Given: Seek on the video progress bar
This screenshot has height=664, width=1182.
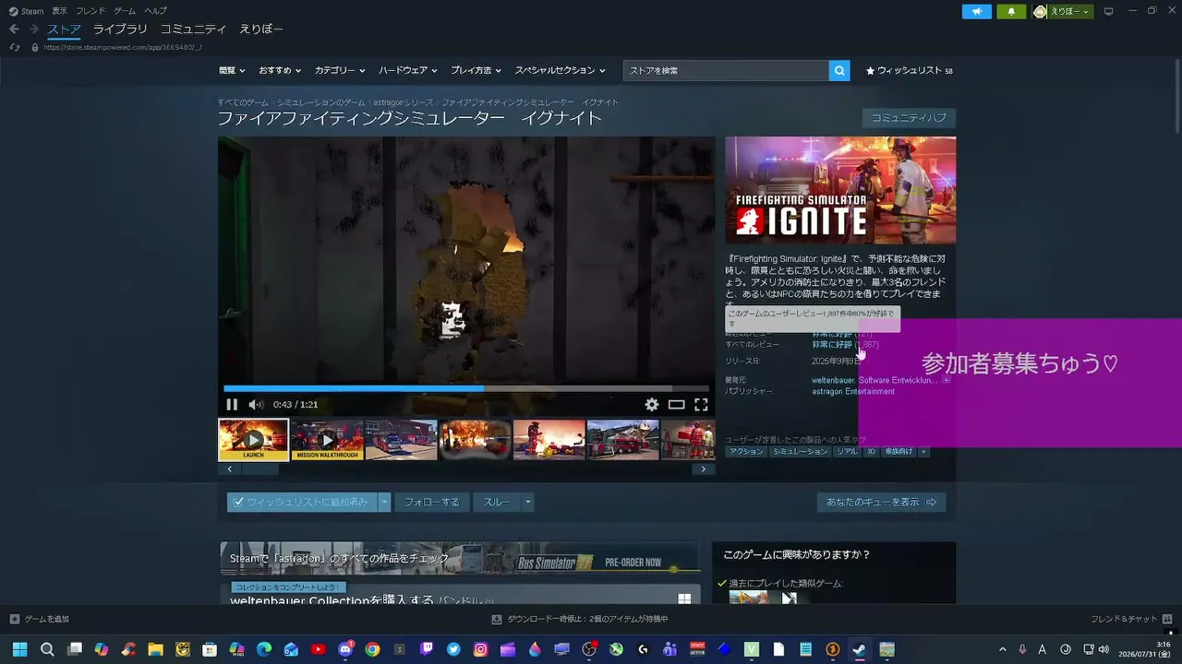Looking at the screenshot, I should 466,388.
